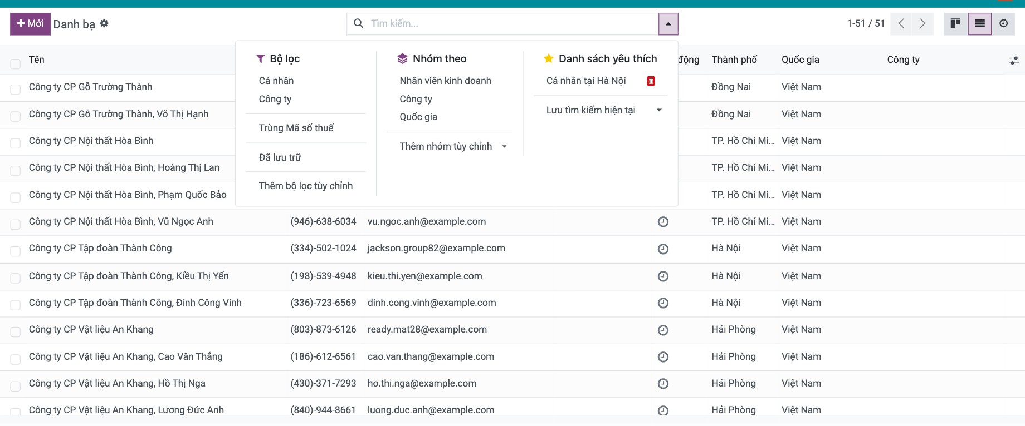
Task: Go to previous page of records
Action: [x=901, y=23]
